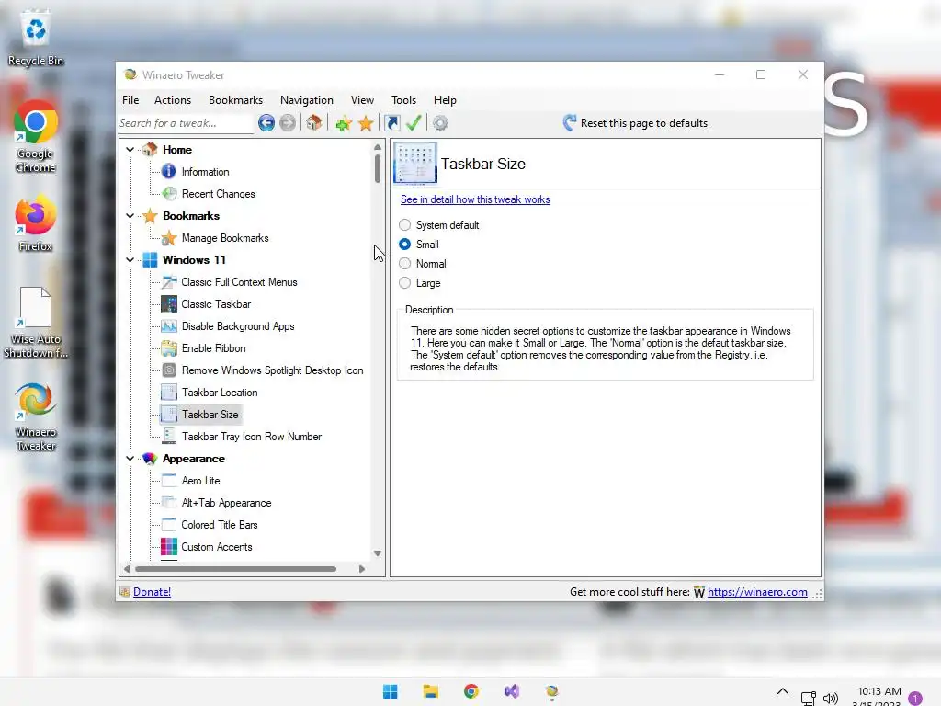This screenshot has width=941, height=706.
Task: Click the Taskbar Size thumbnail image in header
Action: (415, 163)
